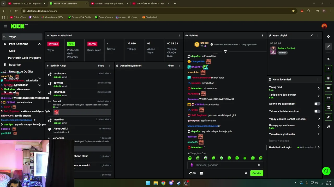Open Hedefleri belirleyin arrow
This screenshot has width=334, height=187.
coord(319,147)
